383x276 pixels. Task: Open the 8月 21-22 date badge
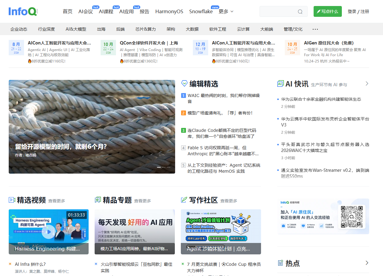[x=16, y=48]
